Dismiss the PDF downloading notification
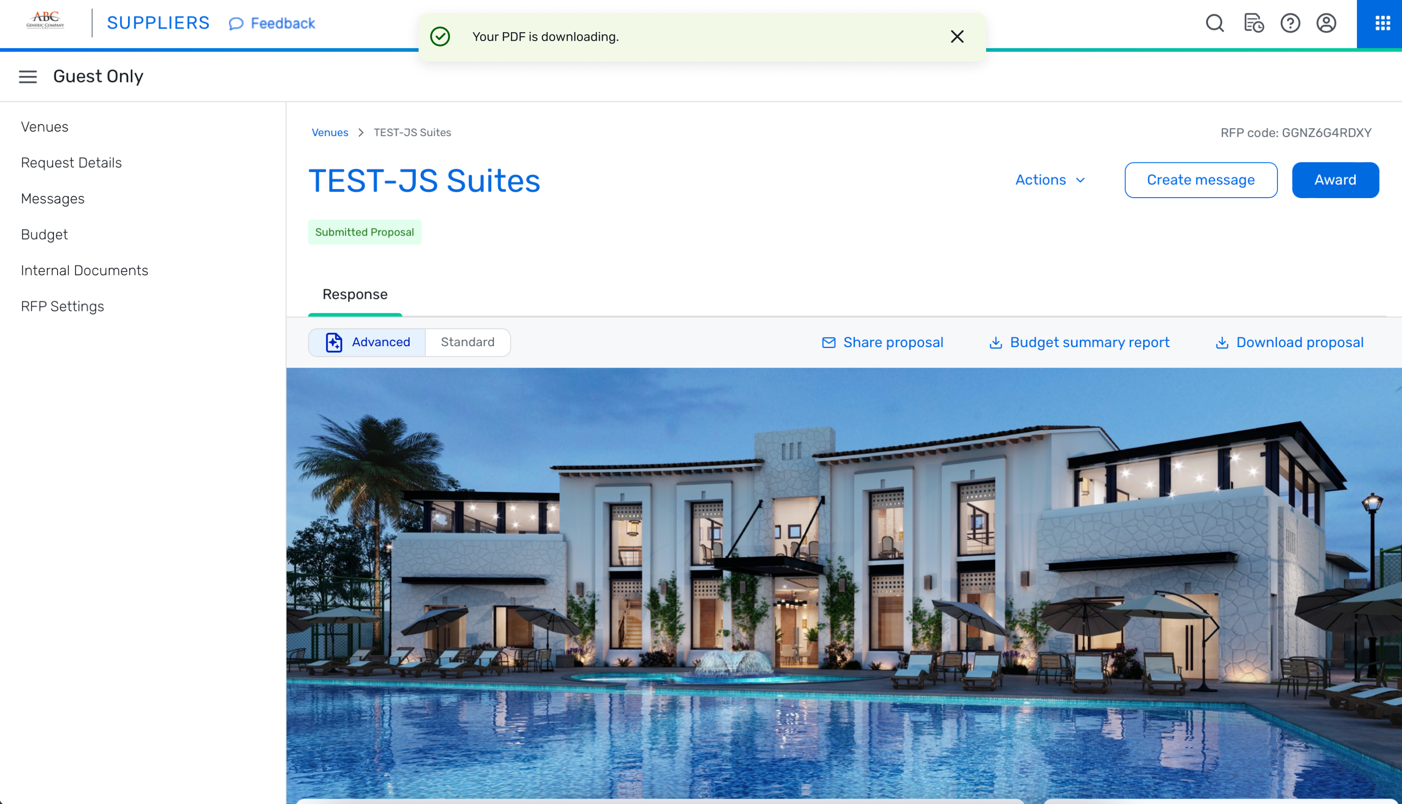This screenshot has width=1402, height=804. pyautogui.click(x=957, y=37)
